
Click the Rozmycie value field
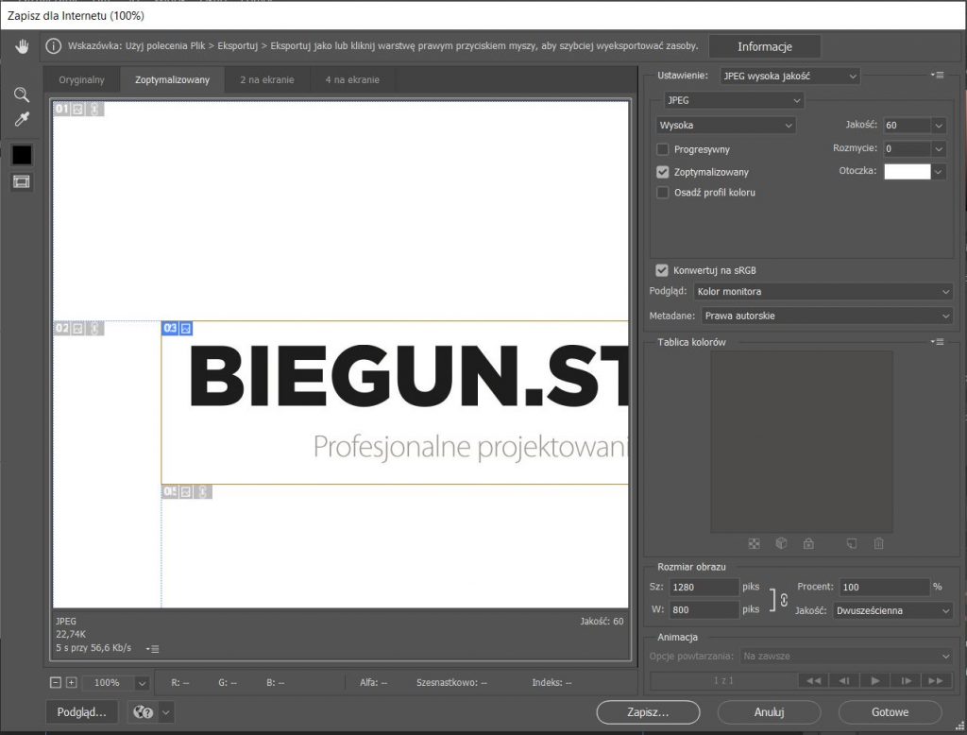(908, 148)
